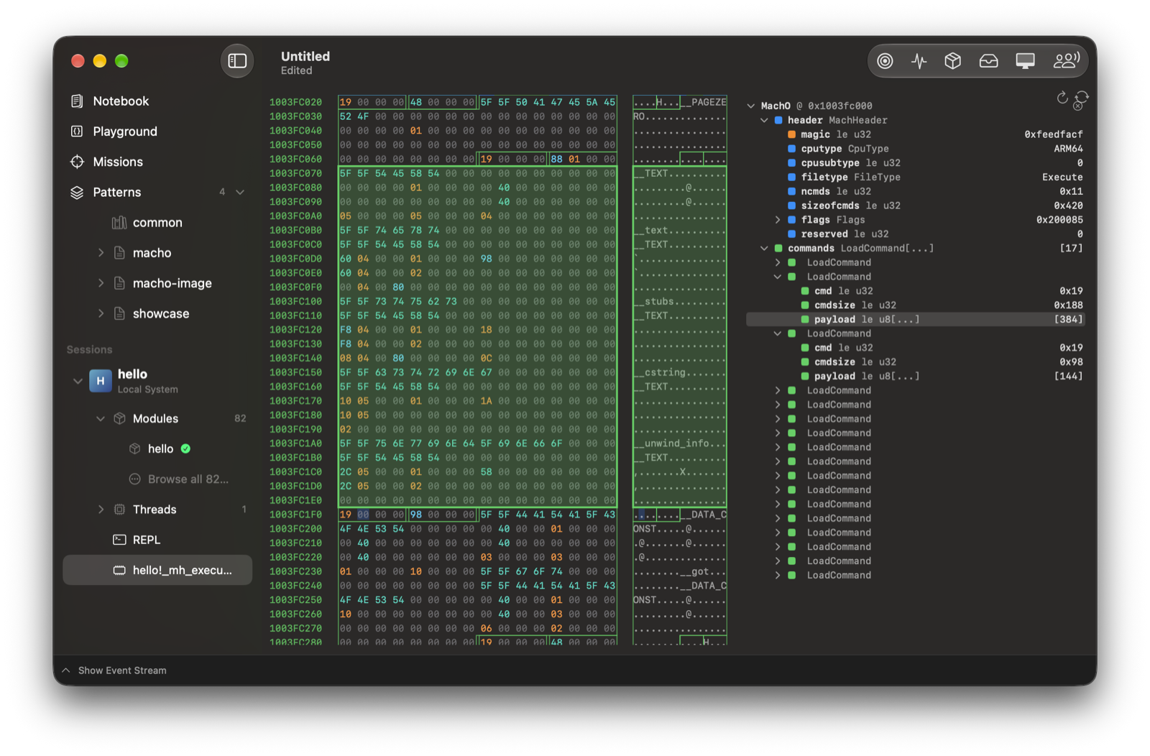Expand the macho-image pattern
1150x756 pixels.
pos(101,283)
